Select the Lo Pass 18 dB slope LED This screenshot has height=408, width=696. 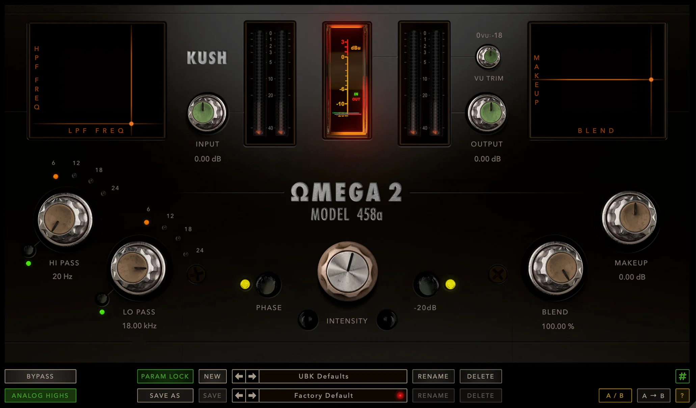pos(178,238)
